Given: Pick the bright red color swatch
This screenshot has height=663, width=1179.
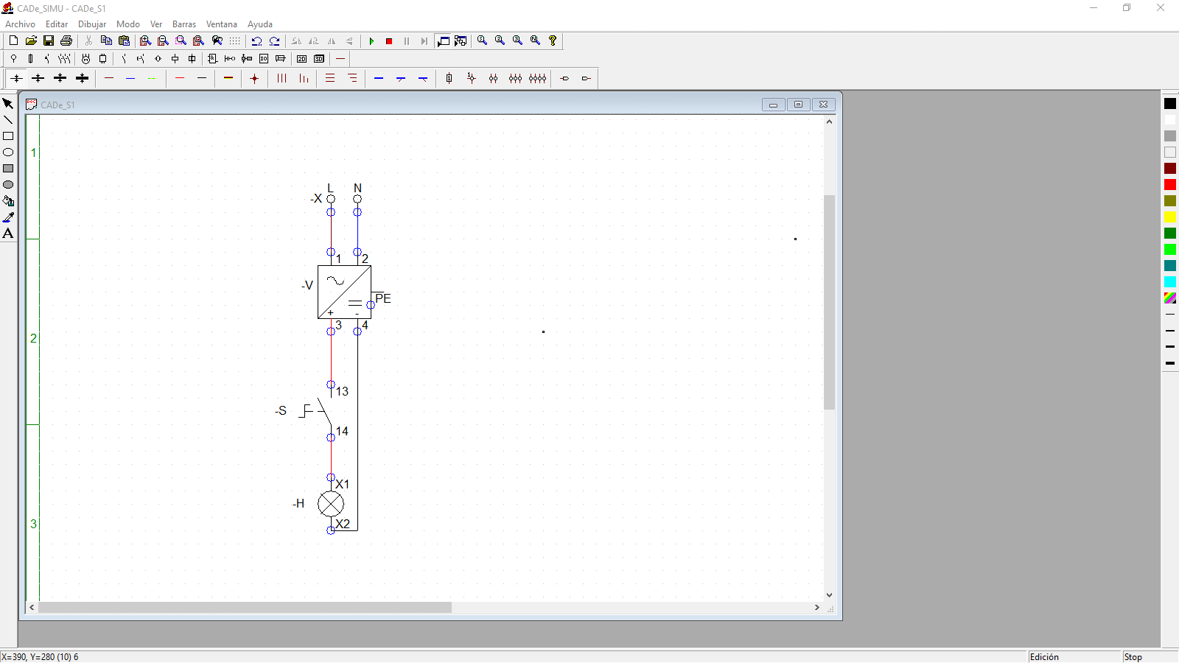Looking at the screenshot, I should (1170, 185).
